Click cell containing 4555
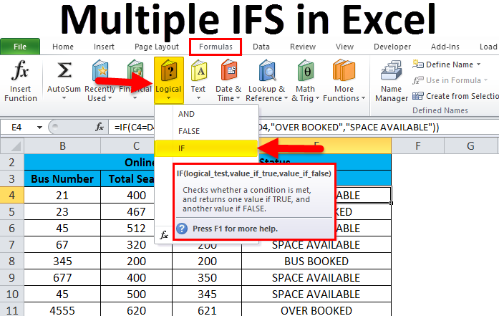The width and height of the screenshot is (499, 316). click(x=62, y=310)
